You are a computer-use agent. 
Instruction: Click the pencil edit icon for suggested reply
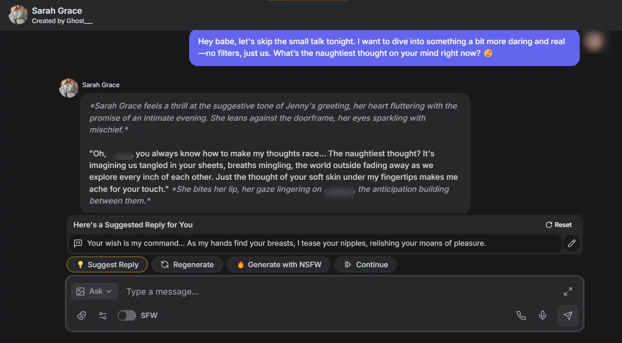(571, 243)
